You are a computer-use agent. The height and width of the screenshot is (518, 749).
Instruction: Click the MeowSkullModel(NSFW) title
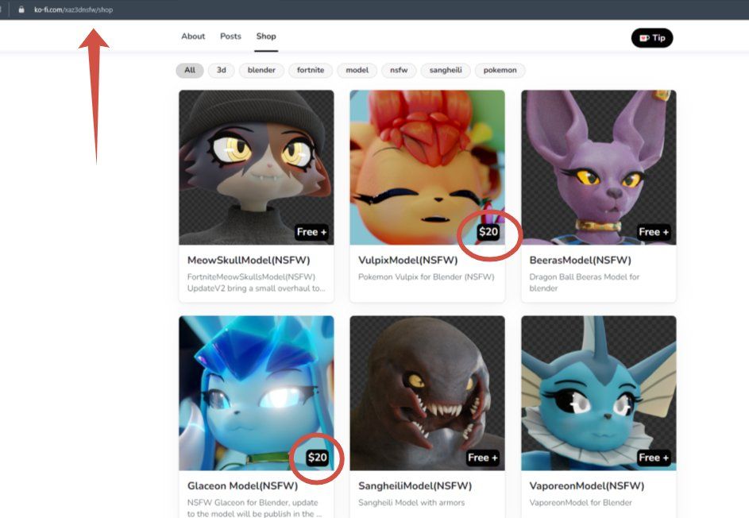click(x=249, y=261)
